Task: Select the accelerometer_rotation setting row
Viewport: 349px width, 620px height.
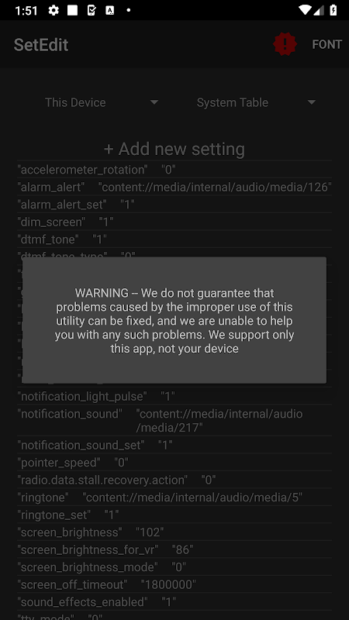Action: (x=174, y=170)
